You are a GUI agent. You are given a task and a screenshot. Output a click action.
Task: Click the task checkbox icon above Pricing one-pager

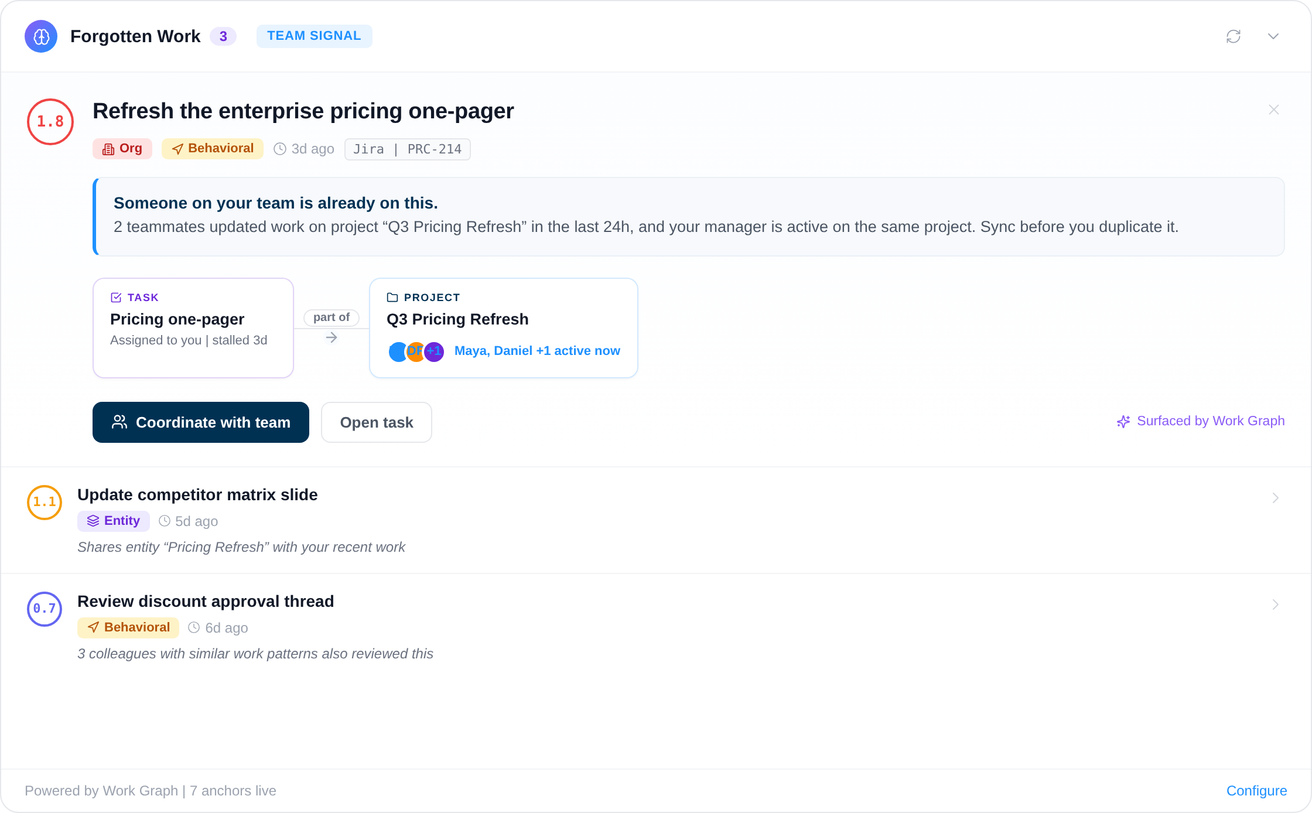point(116,298)
